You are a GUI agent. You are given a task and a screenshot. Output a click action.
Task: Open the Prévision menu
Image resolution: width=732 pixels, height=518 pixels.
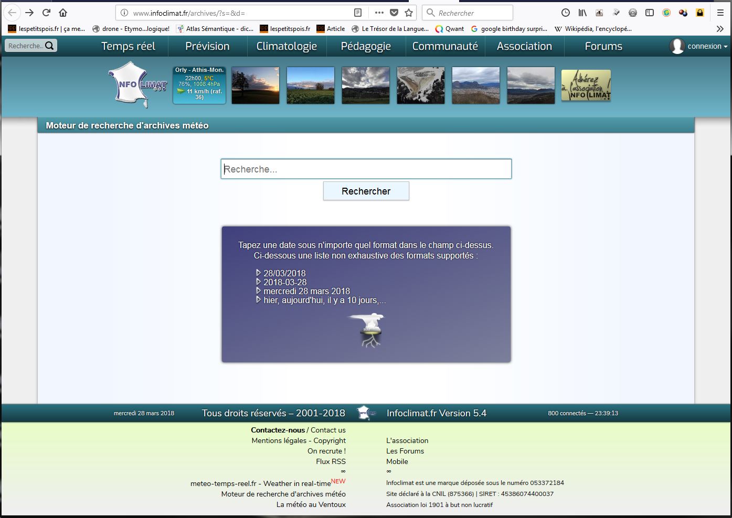click(x=207, y=46)
